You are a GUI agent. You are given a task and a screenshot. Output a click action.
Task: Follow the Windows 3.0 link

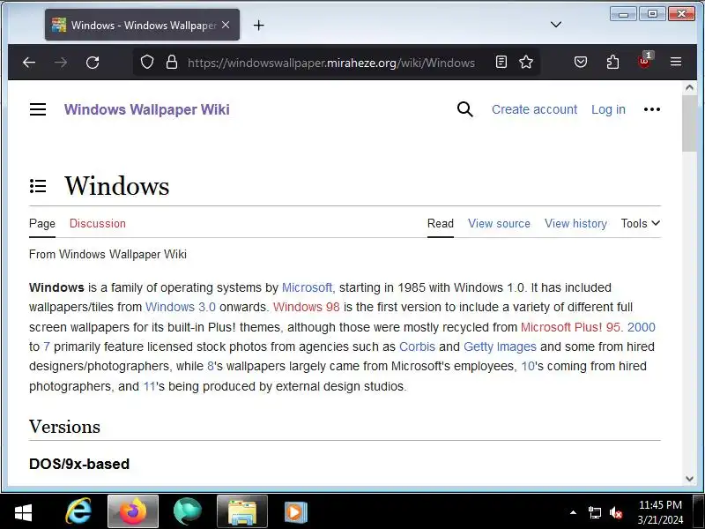click(181, 307)
